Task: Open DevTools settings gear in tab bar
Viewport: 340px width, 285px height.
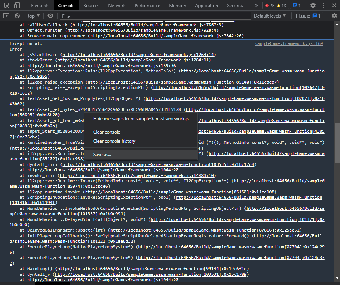Action: [313, 5]
